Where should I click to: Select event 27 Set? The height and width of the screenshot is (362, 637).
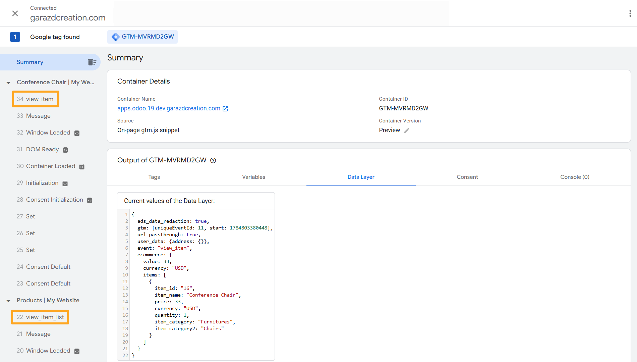point(26,216)
